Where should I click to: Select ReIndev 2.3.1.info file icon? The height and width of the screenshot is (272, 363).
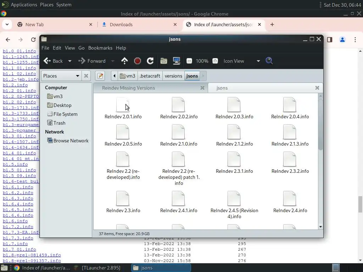point(234,159)
